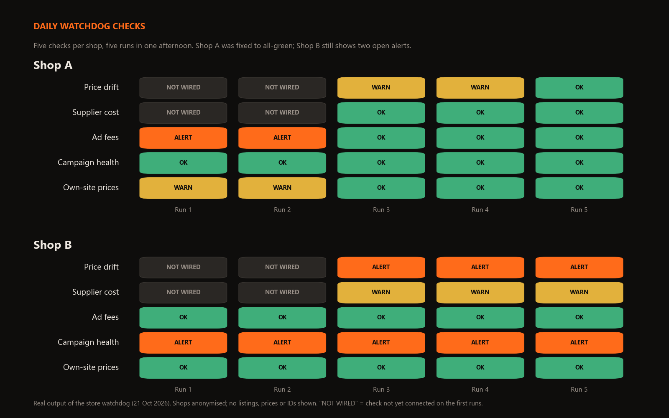This screenshot has height=418, width=669.
Task: Select Shop B Campaign health Run 4 ALERT cell
Action: (x=480, y=343)
